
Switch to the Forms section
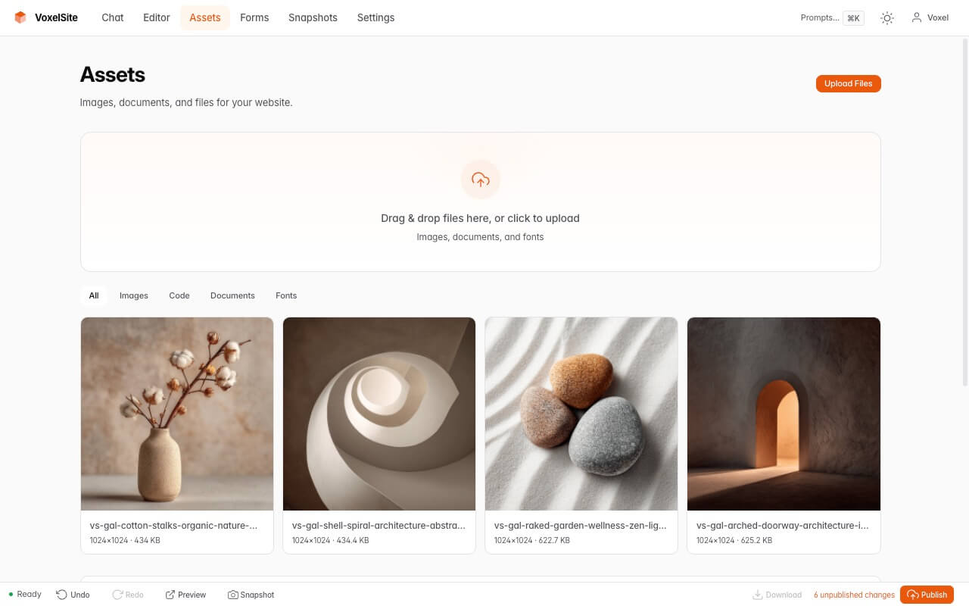254,17
